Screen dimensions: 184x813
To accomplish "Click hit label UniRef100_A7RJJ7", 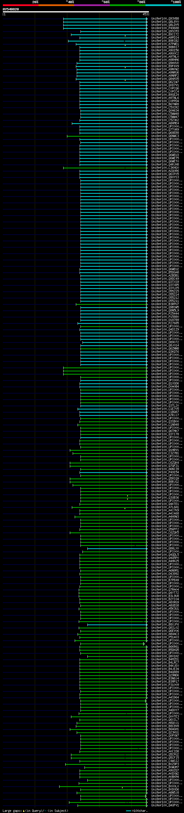I will click(x=165, y=415).
